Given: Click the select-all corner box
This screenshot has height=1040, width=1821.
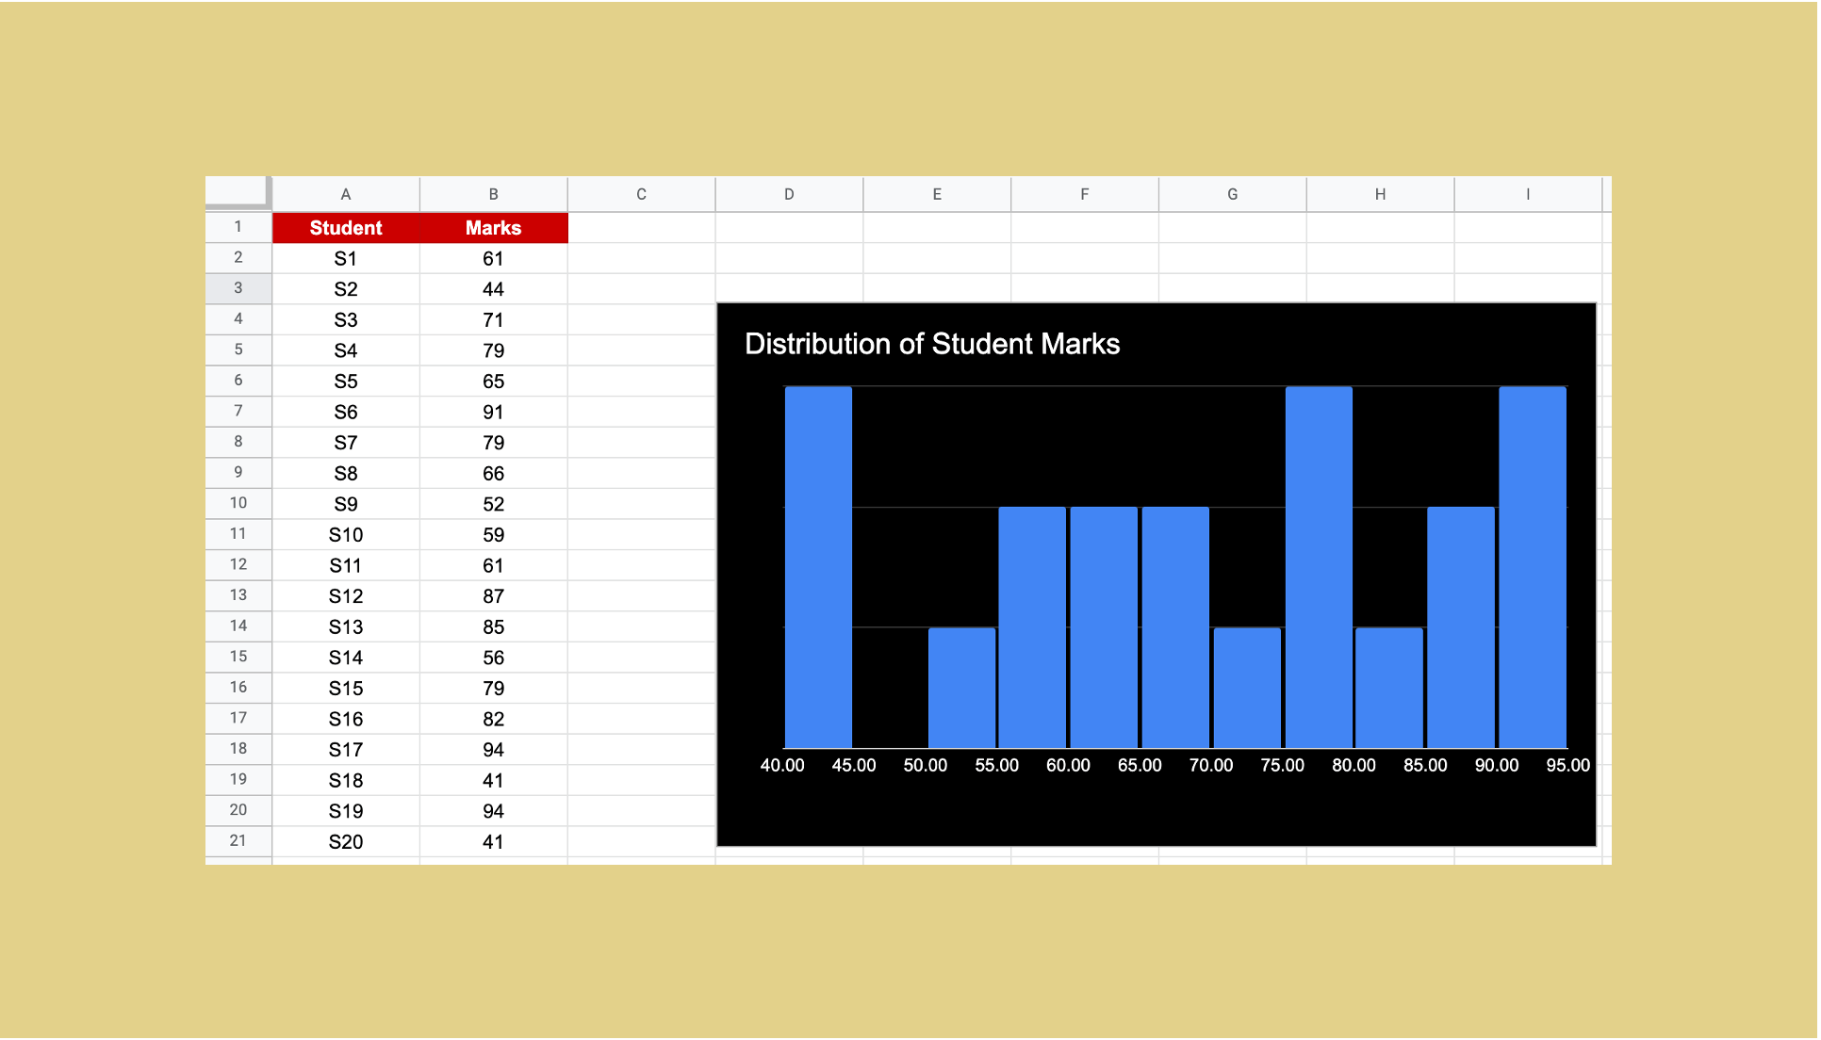Looking at the screenshot, I should [238, 191].
